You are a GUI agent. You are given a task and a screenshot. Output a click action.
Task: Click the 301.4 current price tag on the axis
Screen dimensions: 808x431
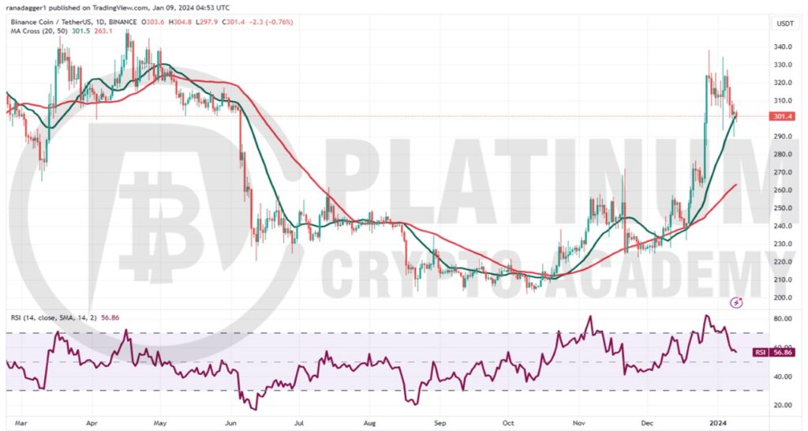tap(784, 117)
